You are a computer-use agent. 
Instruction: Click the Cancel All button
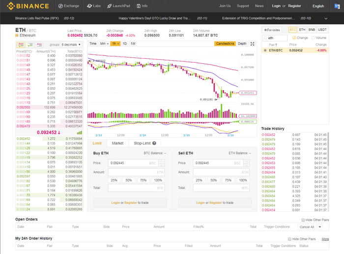307,227
